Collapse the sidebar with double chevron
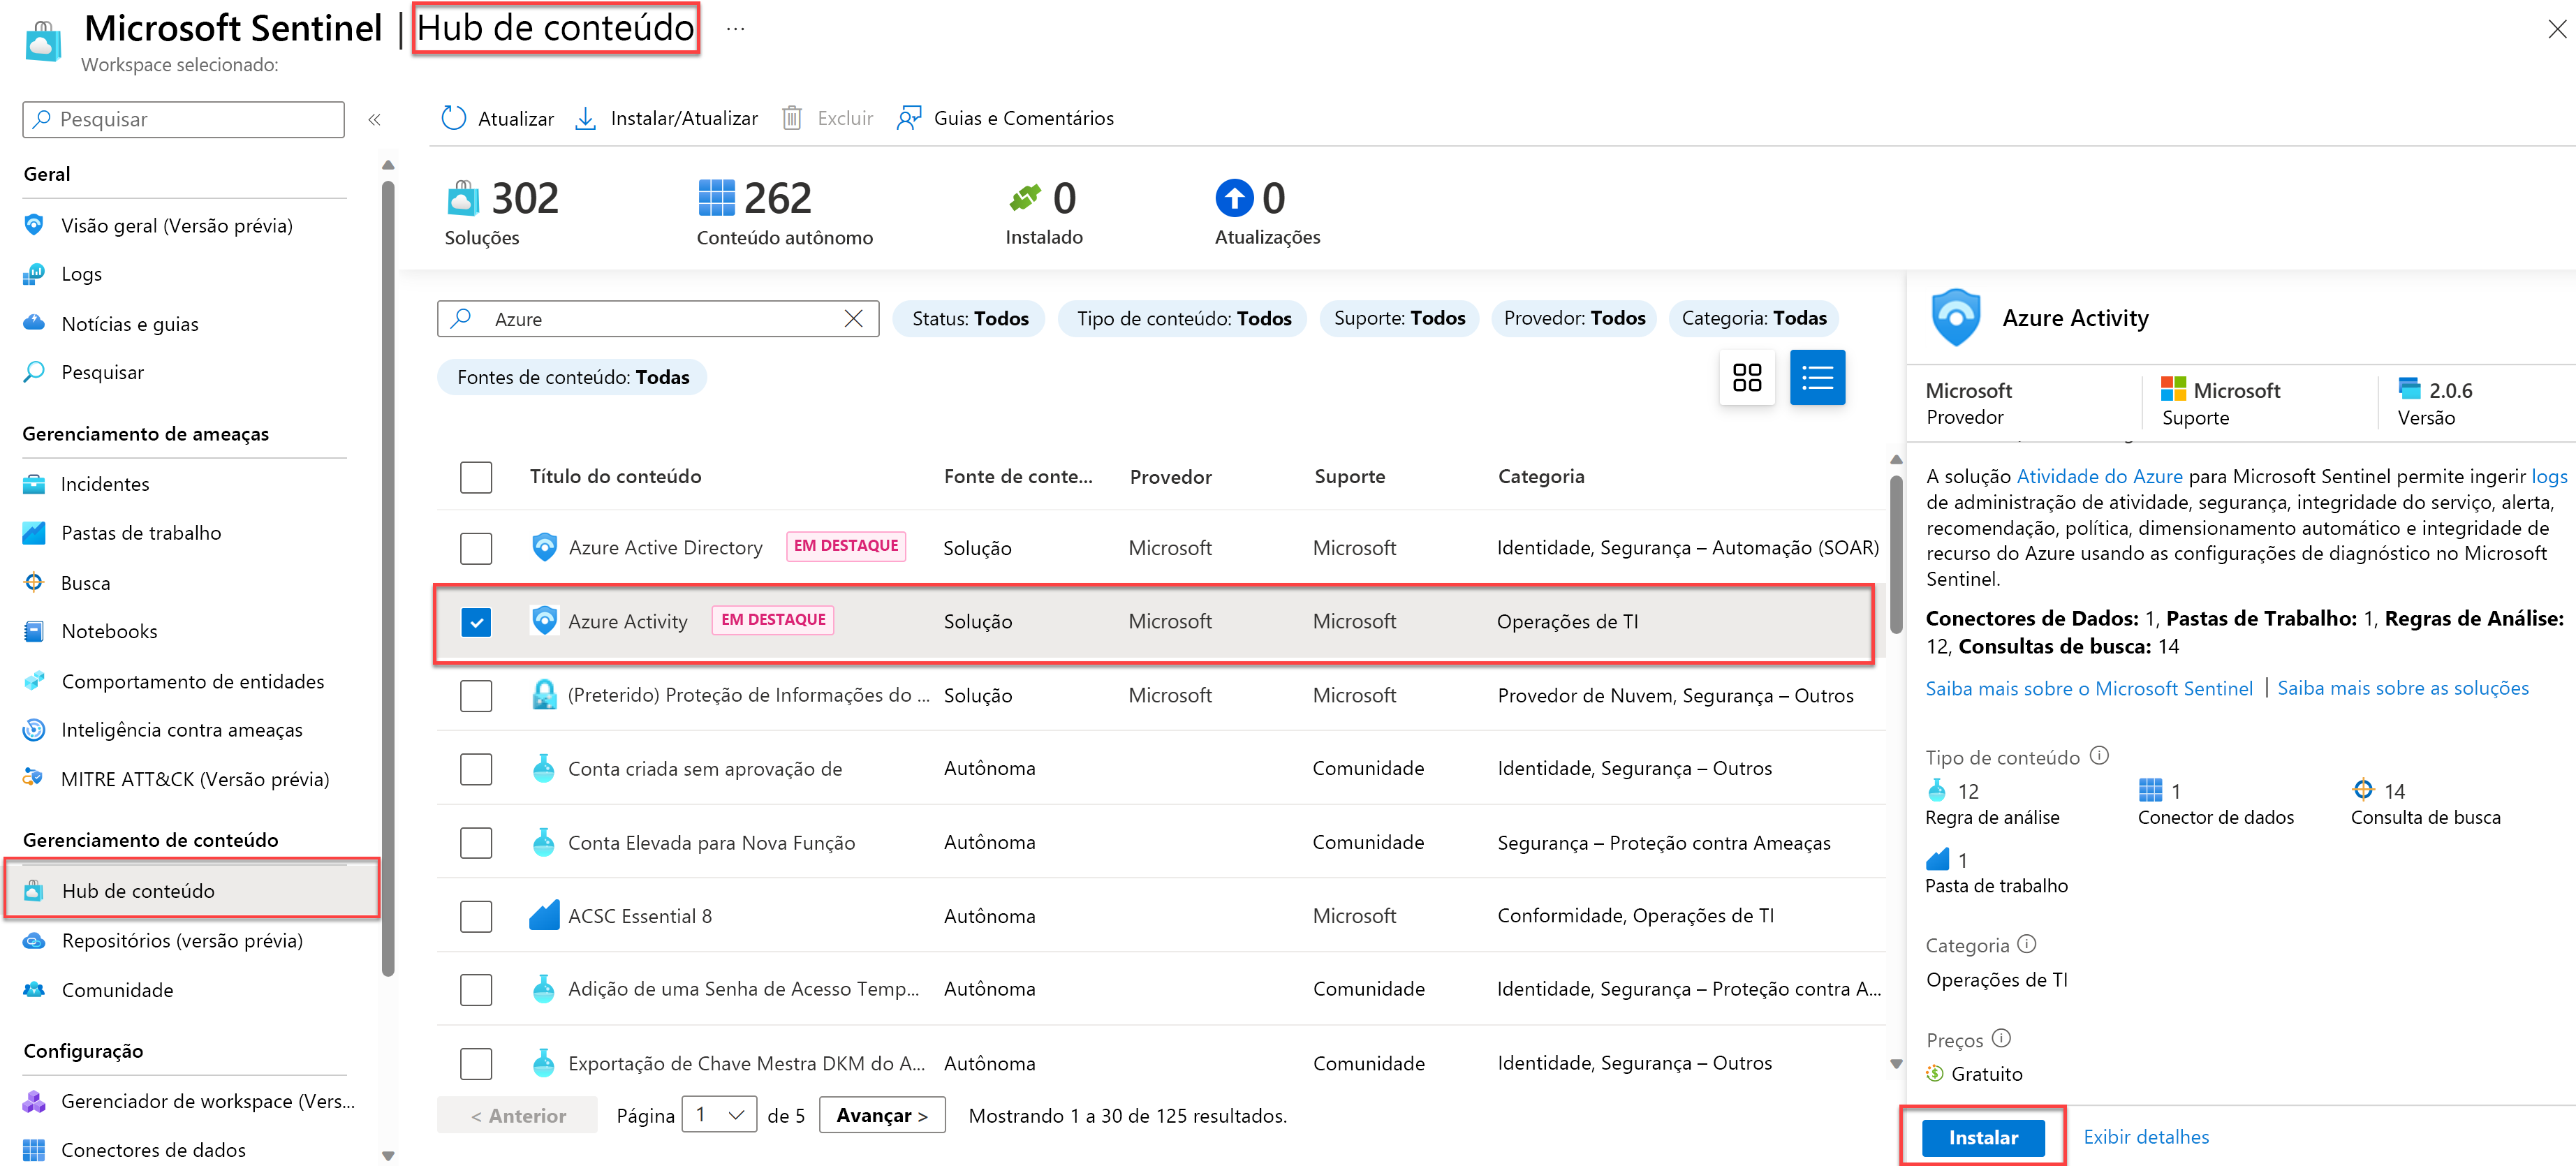Viewport: 2576px width, 1166px height. coord(374,120)
